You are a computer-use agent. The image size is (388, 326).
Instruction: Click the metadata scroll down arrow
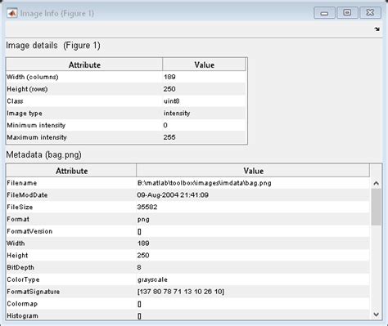pyautogui.click(x=376, y=315)
